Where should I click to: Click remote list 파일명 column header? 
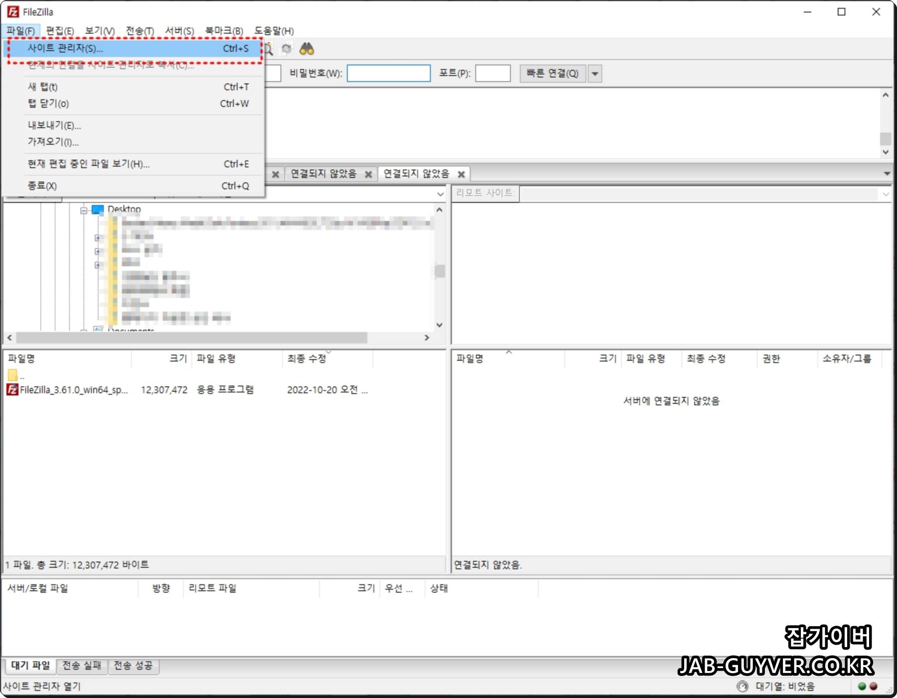click(508, 358)
